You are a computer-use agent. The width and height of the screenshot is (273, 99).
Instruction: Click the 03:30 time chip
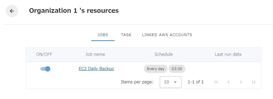tap(177, 69)
